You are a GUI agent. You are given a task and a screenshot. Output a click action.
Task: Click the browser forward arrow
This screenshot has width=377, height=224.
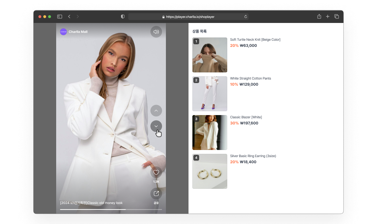coord(78,16)
